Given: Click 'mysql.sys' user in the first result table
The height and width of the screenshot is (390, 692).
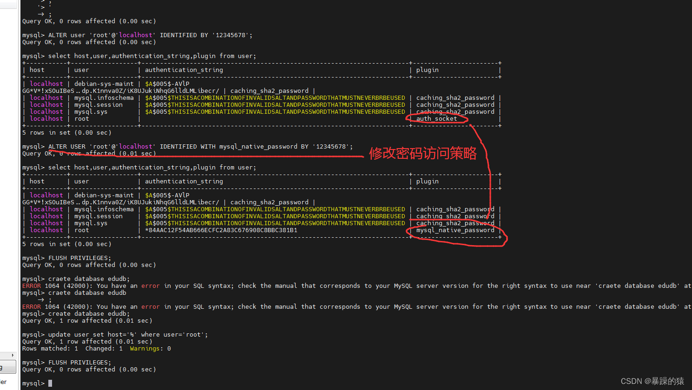Looking at the screenshot, I should pos(91,112).
